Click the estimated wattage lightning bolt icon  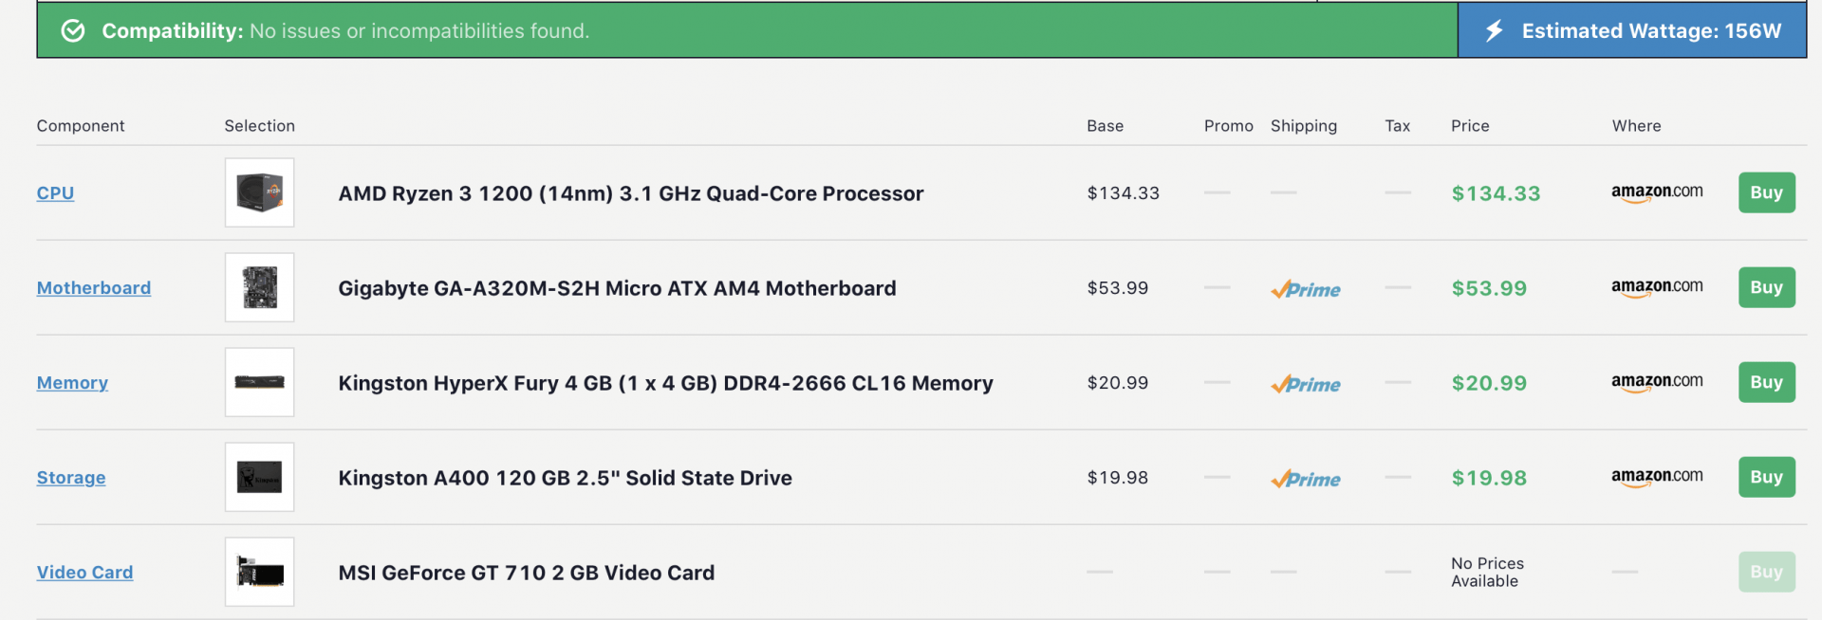[1494, 30]
